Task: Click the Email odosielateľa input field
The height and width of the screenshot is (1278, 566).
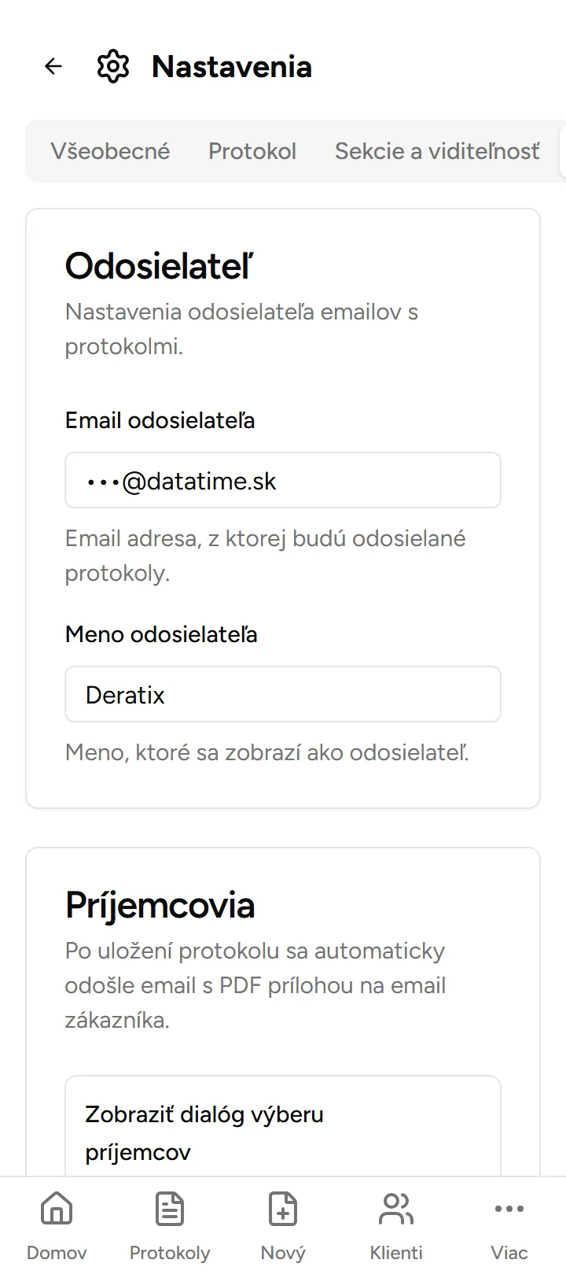Action: (283, 480)
